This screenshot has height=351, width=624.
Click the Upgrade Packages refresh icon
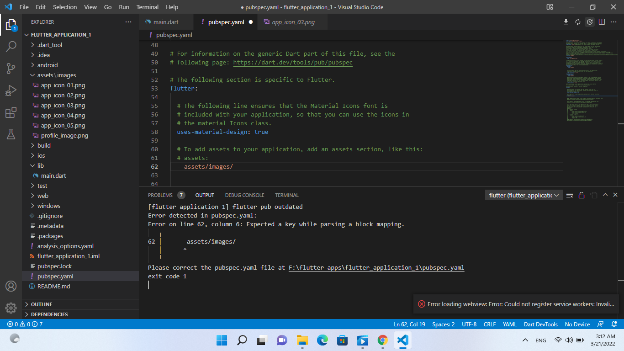click(x=578, y=22)
